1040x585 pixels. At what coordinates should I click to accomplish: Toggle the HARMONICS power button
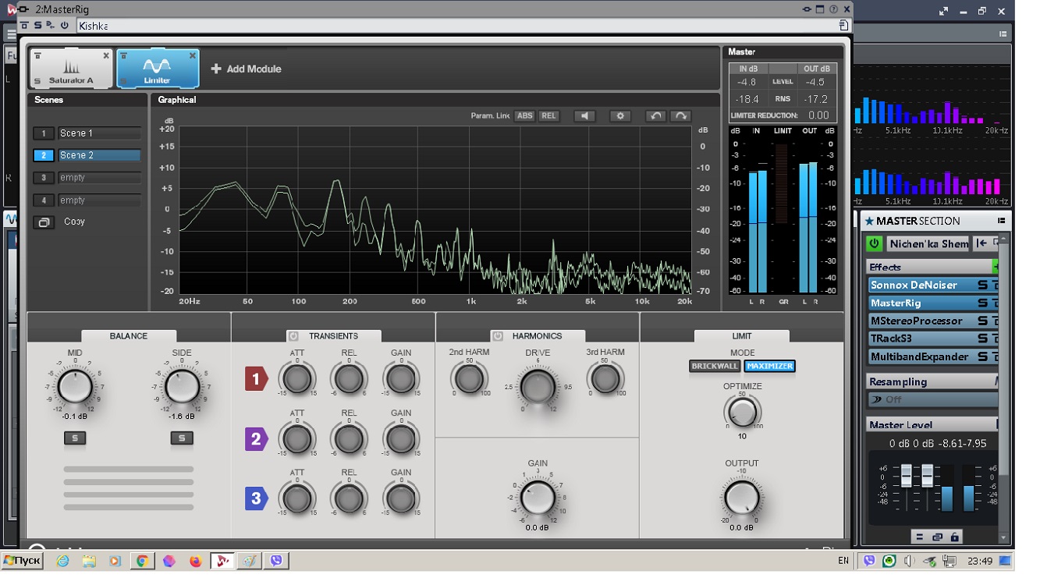pos(497,336)
